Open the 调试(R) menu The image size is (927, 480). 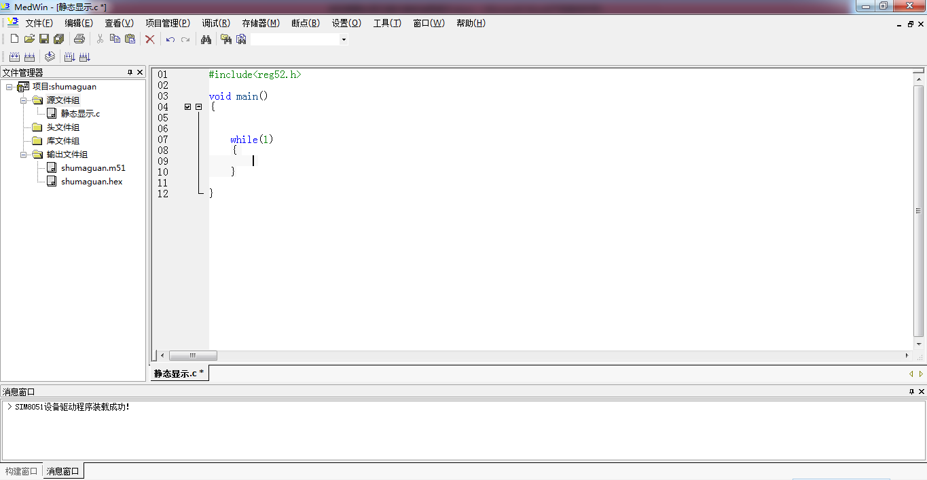(216, 23)
